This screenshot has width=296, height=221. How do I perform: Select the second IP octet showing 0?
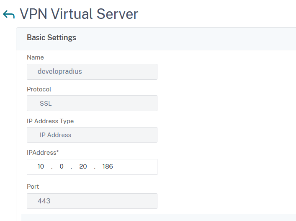[x=62, y=167]
